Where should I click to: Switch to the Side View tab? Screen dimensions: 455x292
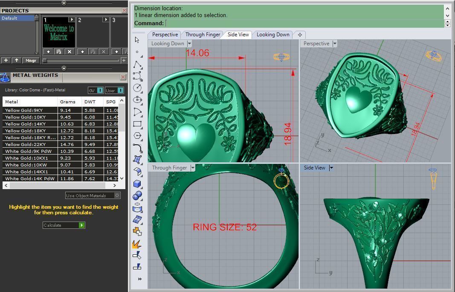coord(238,35)
